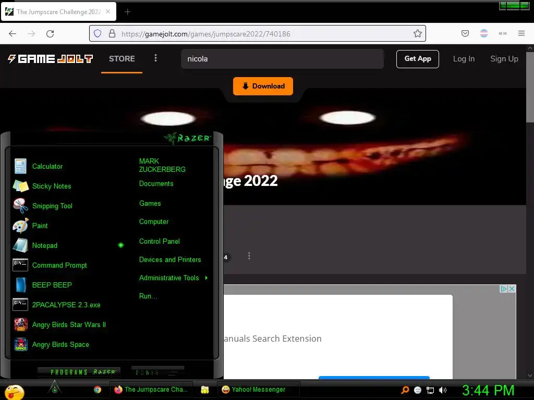
Task: Click the page vertical scrollbar thumb
Action: [x=530, y=87]
